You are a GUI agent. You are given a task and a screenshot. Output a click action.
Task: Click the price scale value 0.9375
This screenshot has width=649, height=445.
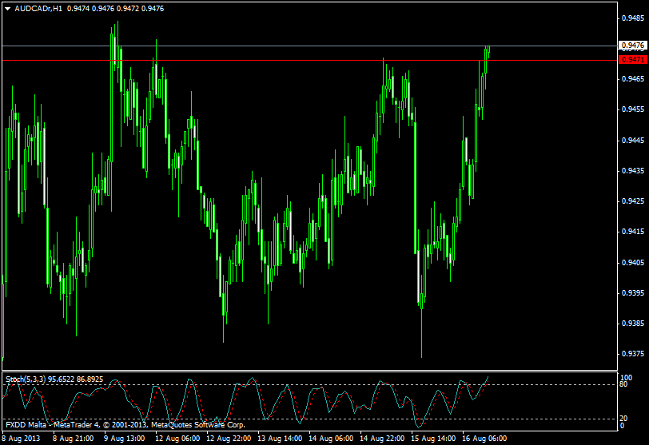pos(633,354)
